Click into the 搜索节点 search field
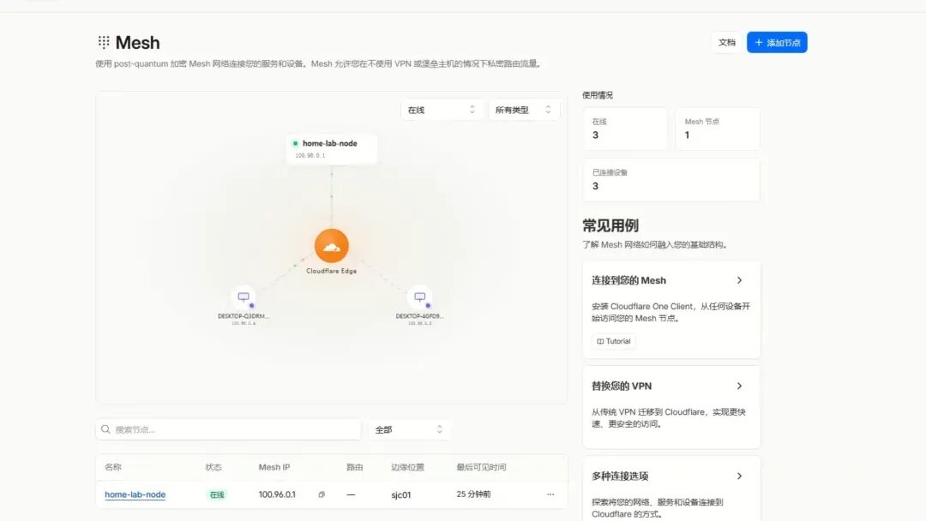 pos(229,429)
